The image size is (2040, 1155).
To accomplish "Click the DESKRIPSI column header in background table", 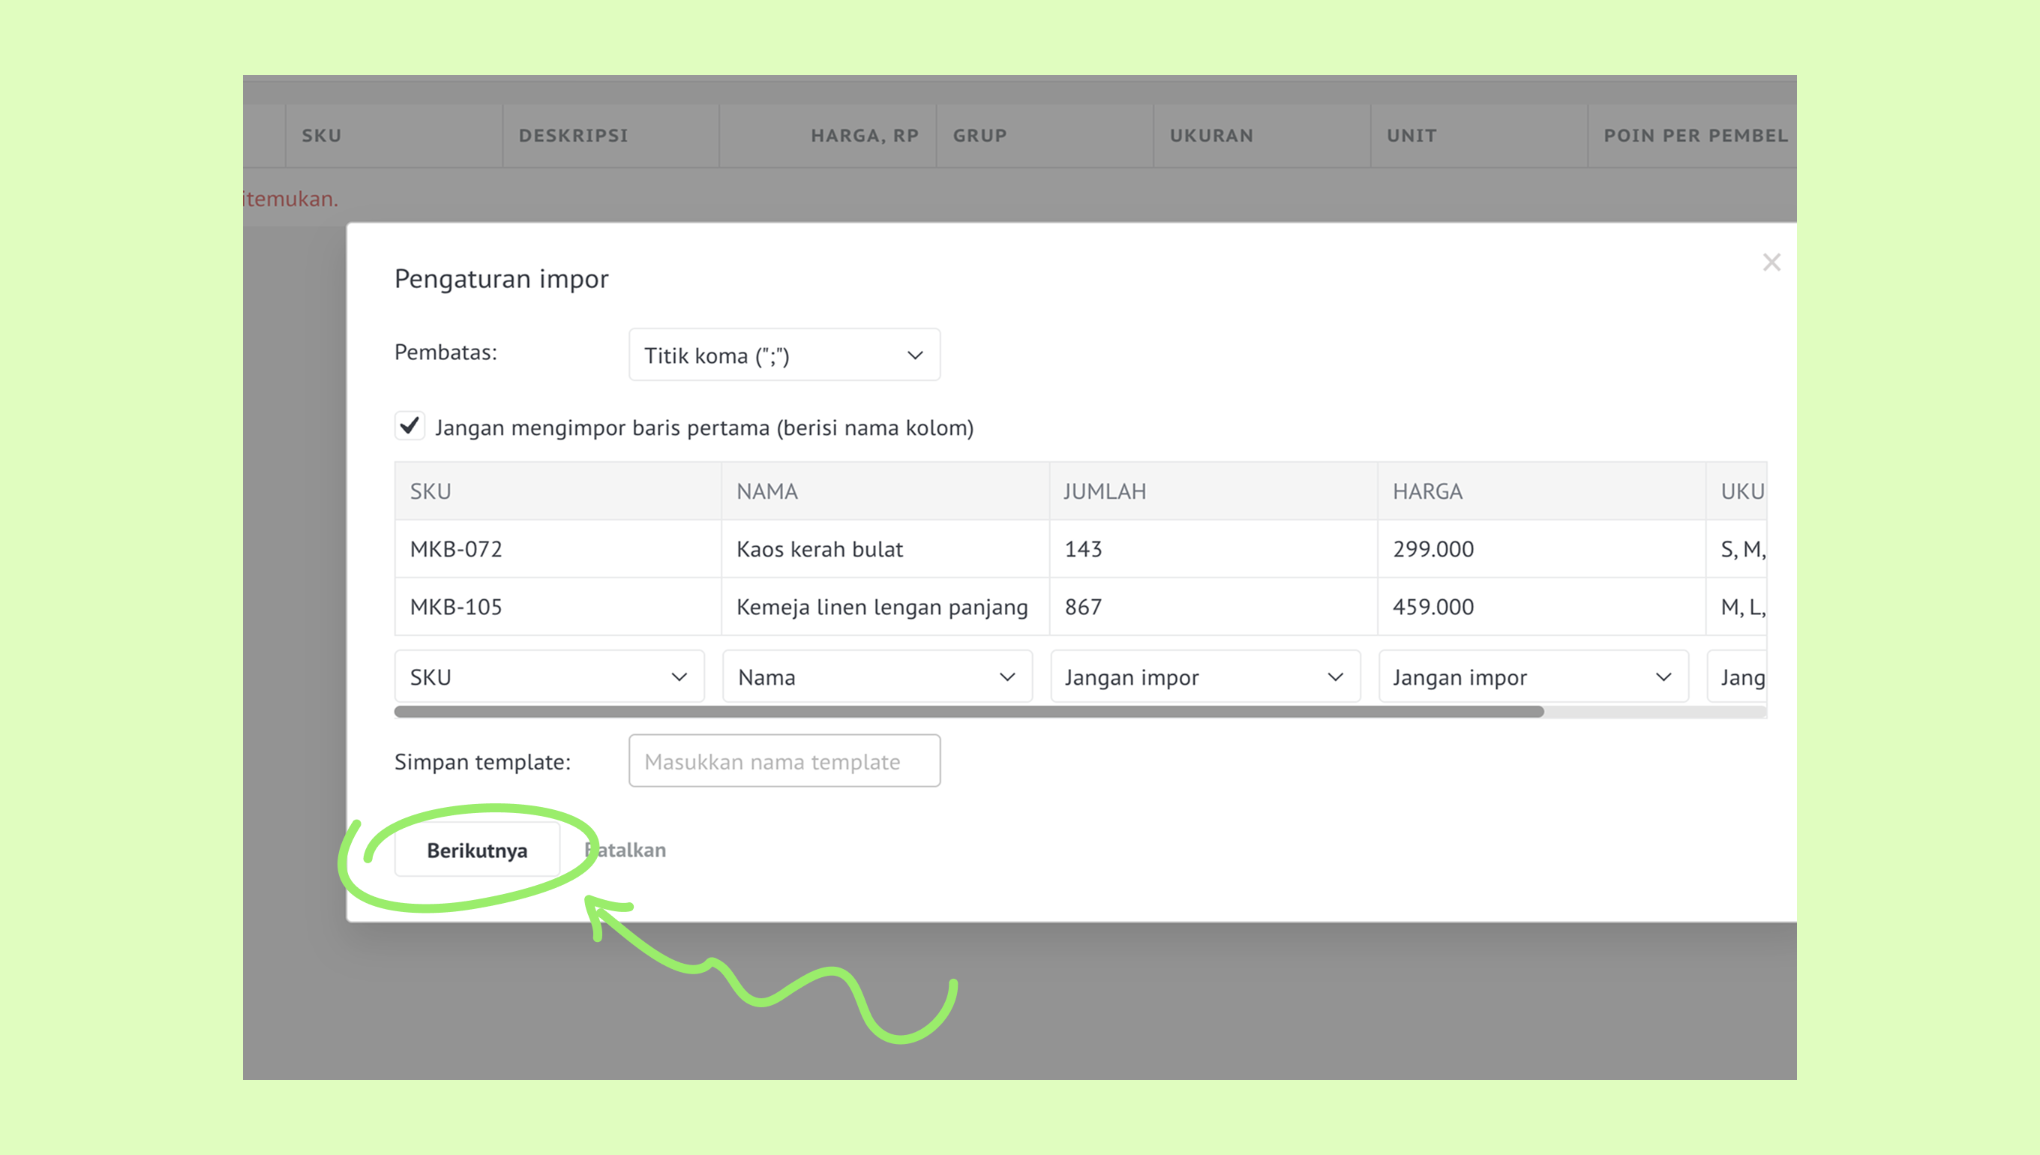I will [610, 136].
